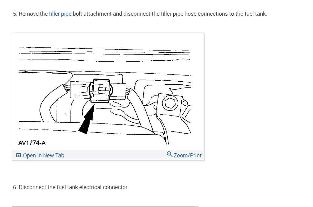Screen dimensions: 313x207
Task: Click the step 6 number
Action: pos(15,187)
